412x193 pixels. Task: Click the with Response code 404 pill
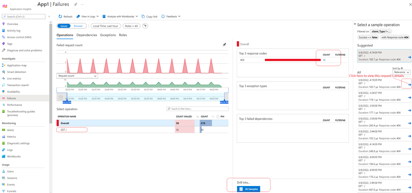pos(395,37)
